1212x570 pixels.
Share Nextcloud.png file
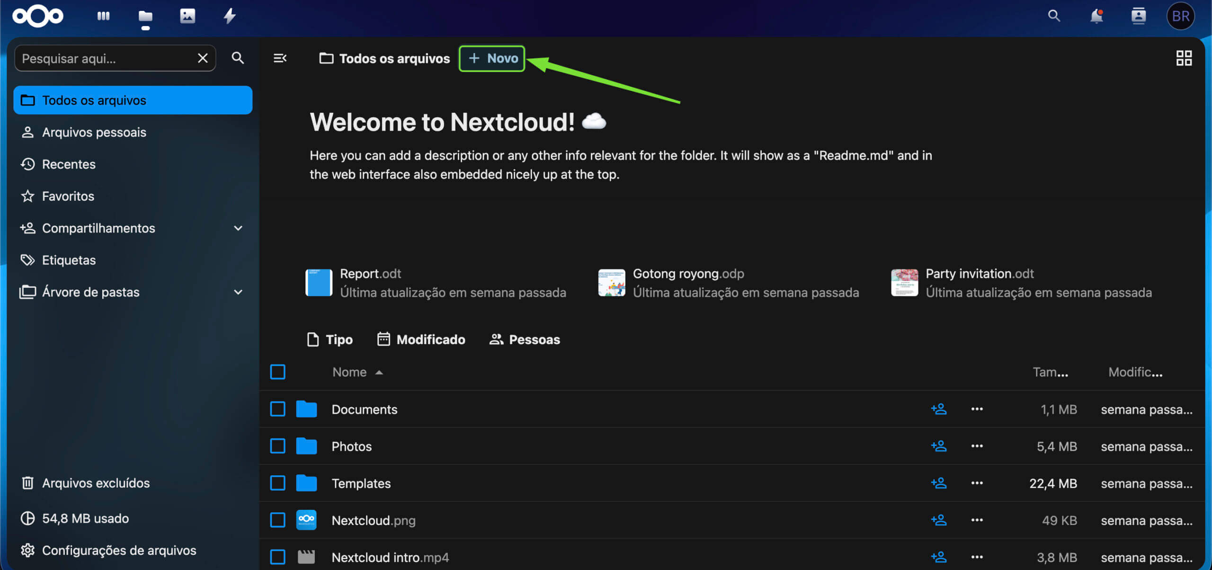tap(938, 520)
